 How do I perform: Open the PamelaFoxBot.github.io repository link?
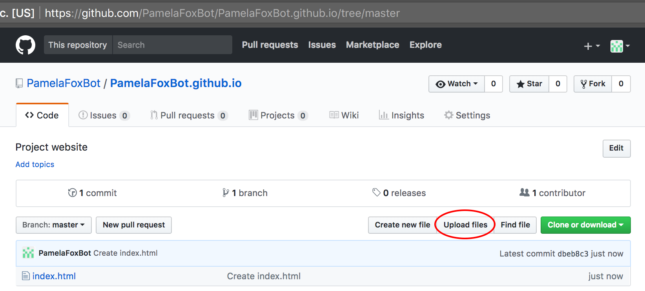coord(176,83)
